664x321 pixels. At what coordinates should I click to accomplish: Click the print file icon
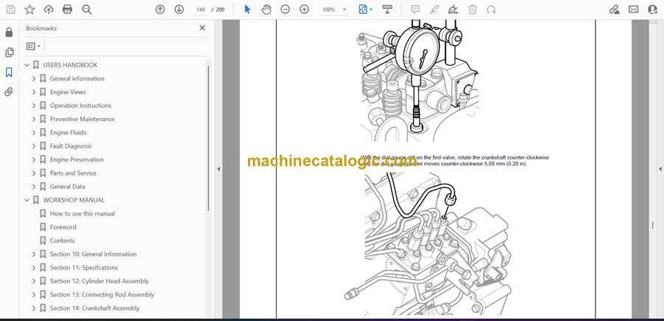(x=68, y=10)
